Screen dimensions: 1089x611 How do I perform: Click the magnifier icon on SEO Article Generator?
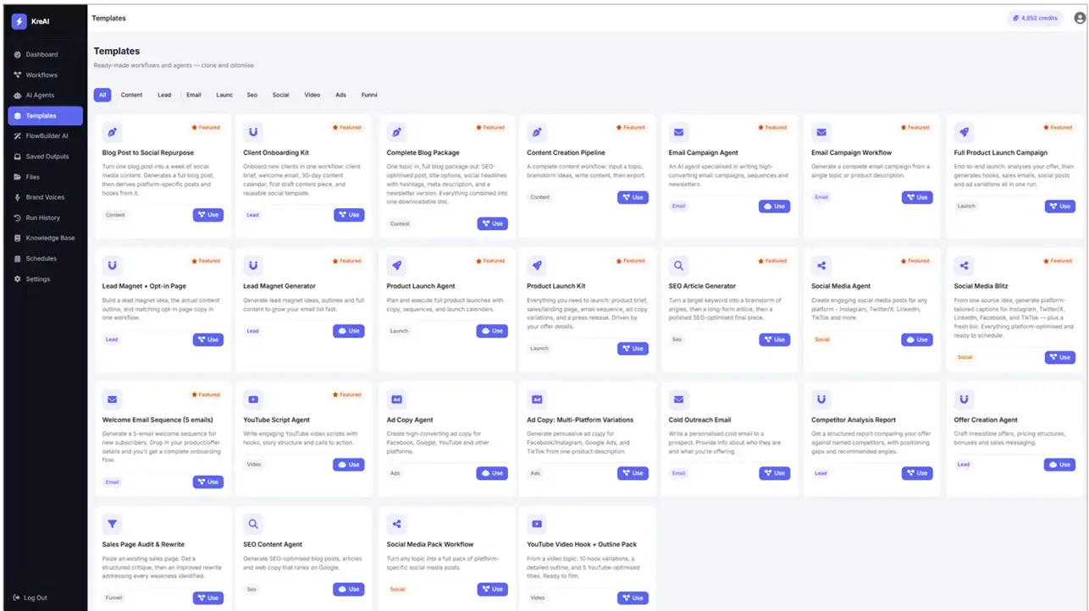click(x=678, y=266)
